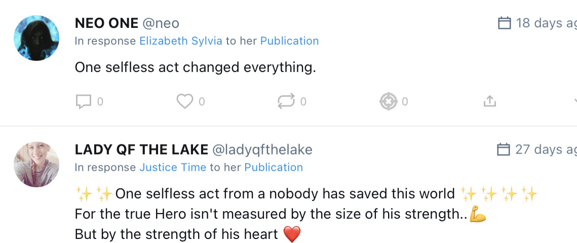Screen dimensions: 577x243
Task: Repost the NEO ONE post
Action: [x=286, y=101]
